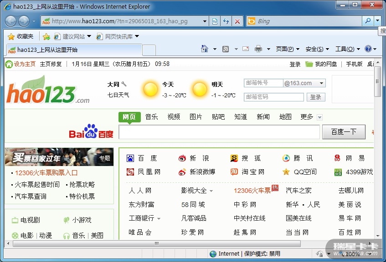The height and width of the screenshot is (262, 386).
Task: Open the 新浪微博 site link
Action: pos(197,172)
